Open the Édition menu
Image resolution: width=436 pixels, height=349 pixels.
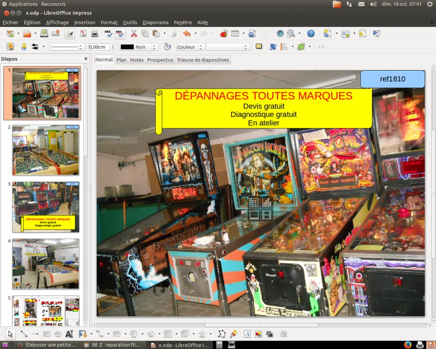[32, 23]
